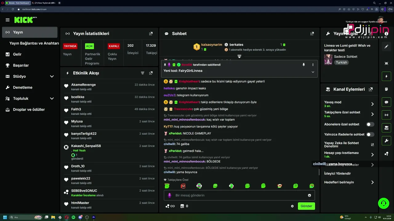
Task: Select Yayın in the left sidebar
Action: [30, 32]
